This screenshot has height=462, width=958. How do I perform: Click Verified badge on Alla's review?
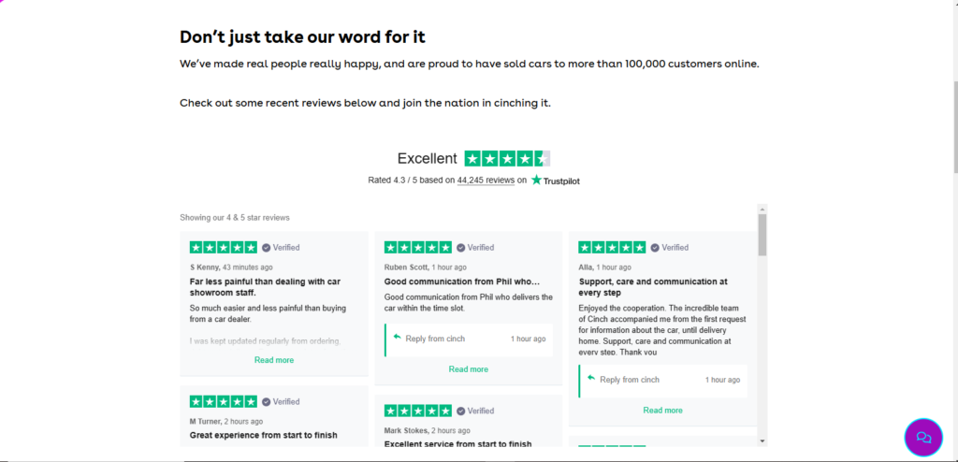[670, 248]
